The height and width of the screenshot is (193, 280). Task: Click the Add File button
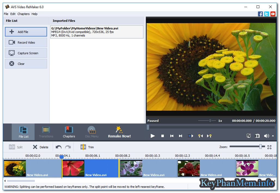pos(26,32)
